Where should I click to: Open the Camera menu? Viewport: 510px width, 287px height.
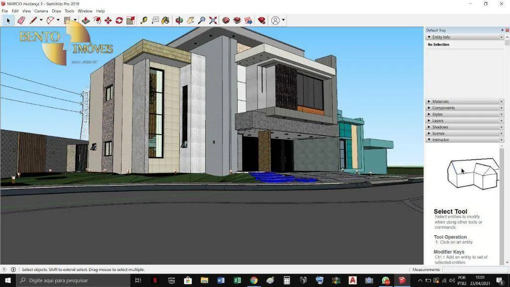pos(41,11)
